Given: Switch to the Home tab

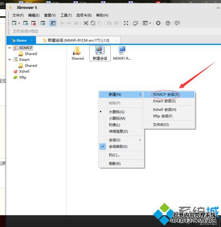Looking at the screenshot, I should pyautogui.click(x=21, y=40).
